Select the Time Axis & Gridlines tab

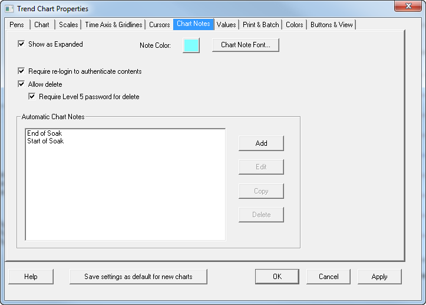pyautogui.click(x=113, y=25)
